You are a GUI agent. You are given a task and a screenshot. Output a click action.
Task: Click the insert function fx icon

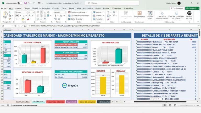pos(25,26)
